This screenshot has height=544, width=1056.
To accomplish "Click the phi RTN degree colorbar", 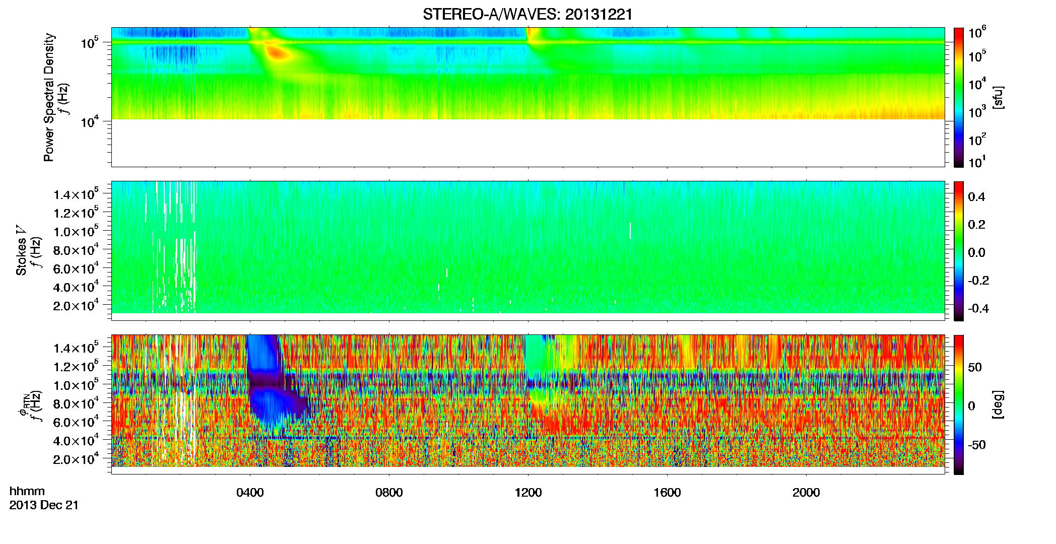I will 959,404.
